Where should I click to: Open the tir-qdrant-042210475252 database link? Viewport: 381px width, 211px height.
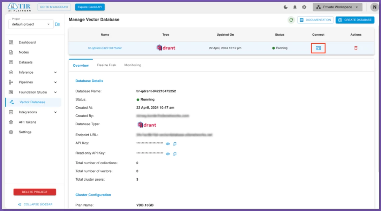105,48
